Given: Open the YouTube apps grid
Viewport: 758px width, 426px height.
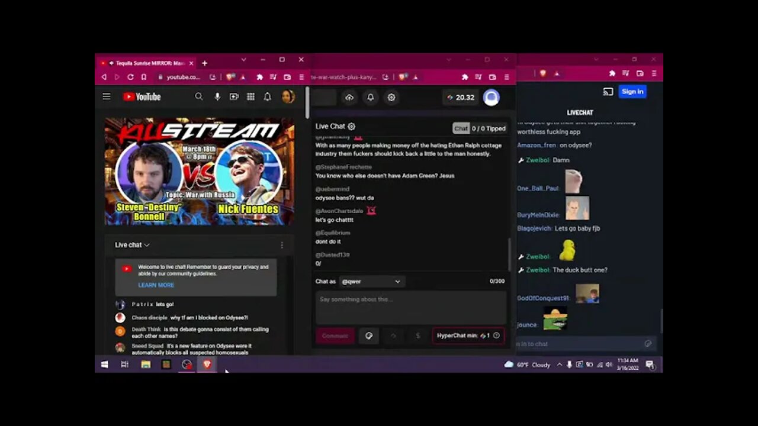Looking at the screenshot, I should 250,97.
